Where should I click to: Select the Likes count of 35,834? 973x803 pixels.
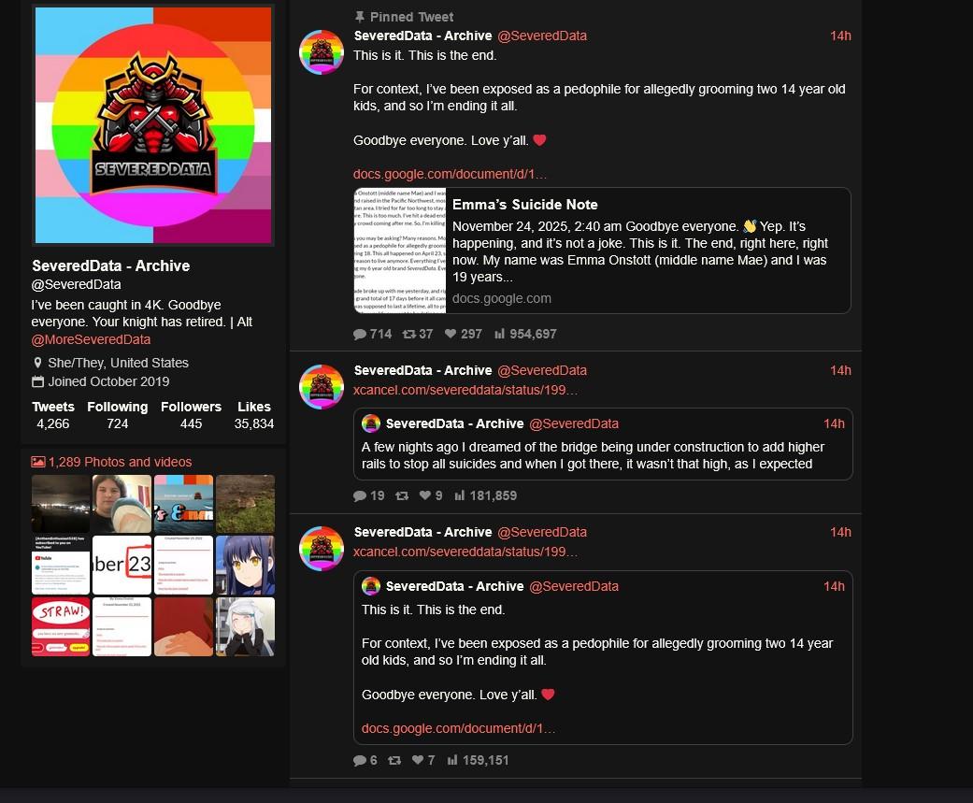(254, 423)
